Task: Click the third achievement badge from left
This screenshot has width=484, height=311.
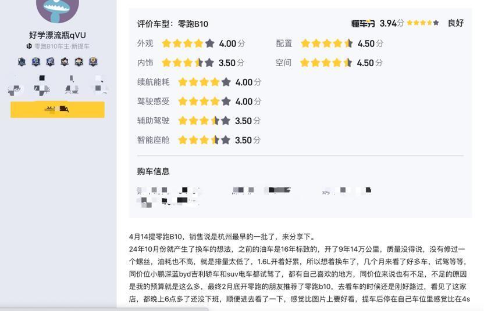Action: 50,62
